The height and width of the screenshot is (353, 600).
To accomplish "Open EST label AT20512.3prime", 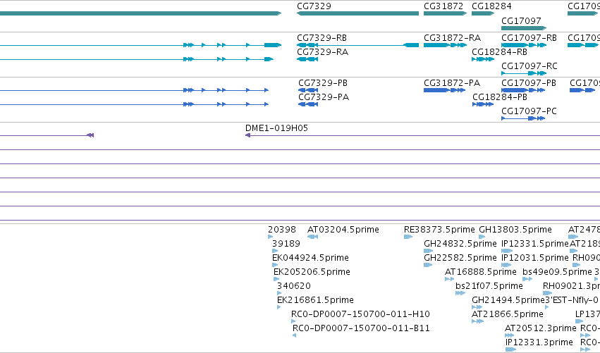I will (540, 328).
